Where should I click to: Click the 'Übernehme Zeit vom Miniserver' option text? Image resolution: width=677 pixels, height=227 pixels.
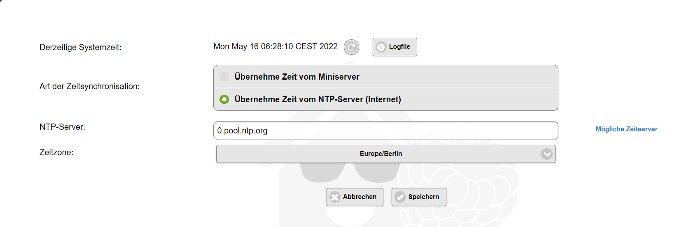(x=297, y=77)
